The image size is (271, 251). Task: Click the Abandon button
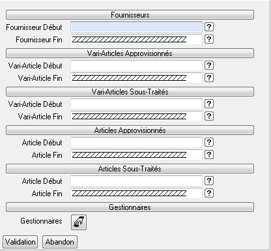tap(60, 242)
